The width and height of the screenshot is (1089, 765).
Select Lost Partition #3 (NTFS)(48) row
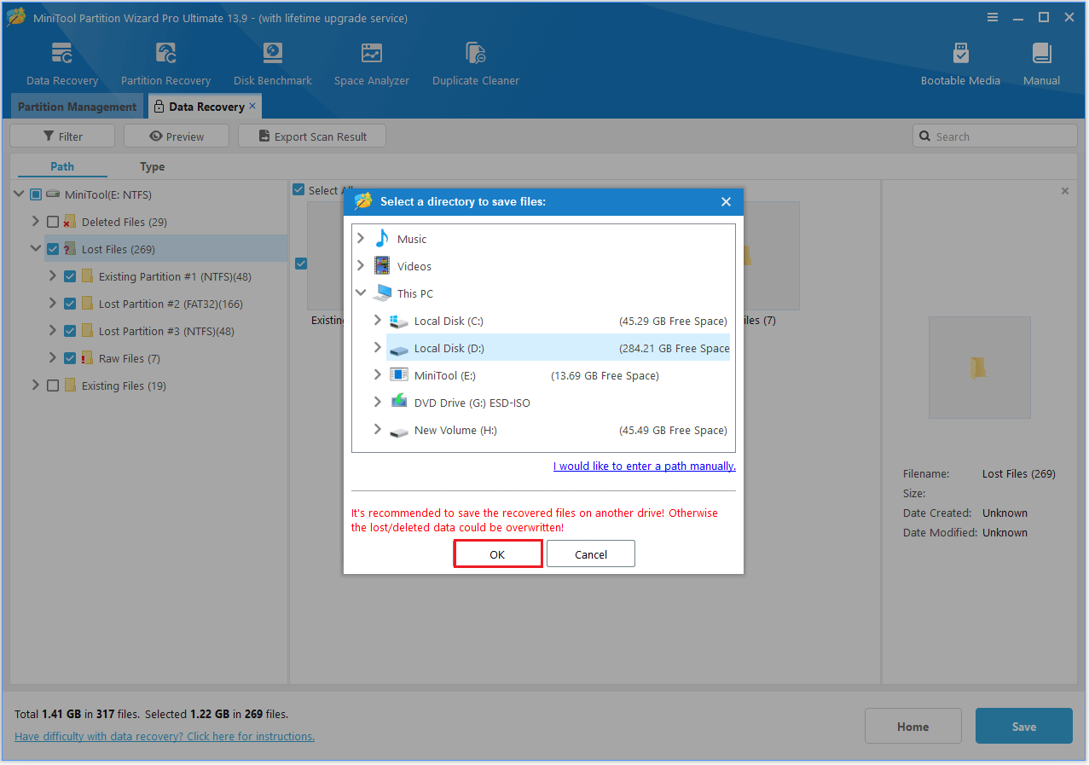tap(166, 331)
